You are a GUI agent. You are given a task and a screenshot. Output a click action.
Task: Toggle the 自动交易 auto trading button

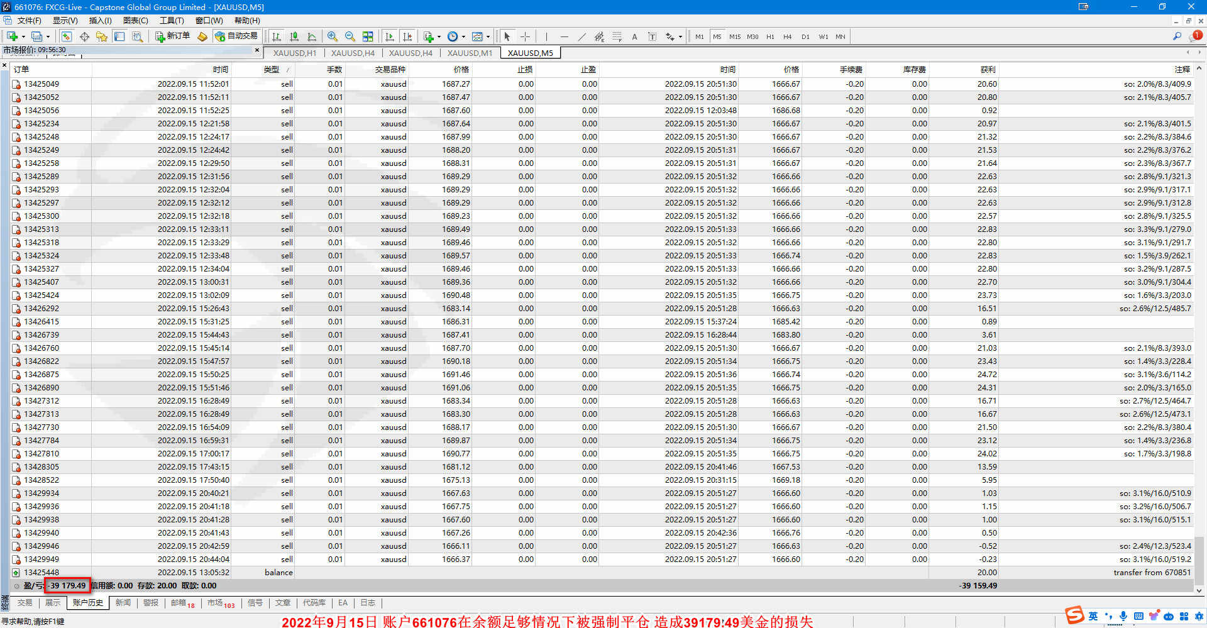tap(236, 36)
